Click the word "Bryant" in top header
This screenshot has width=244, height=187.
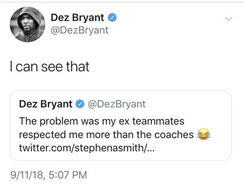click(88, 18)
